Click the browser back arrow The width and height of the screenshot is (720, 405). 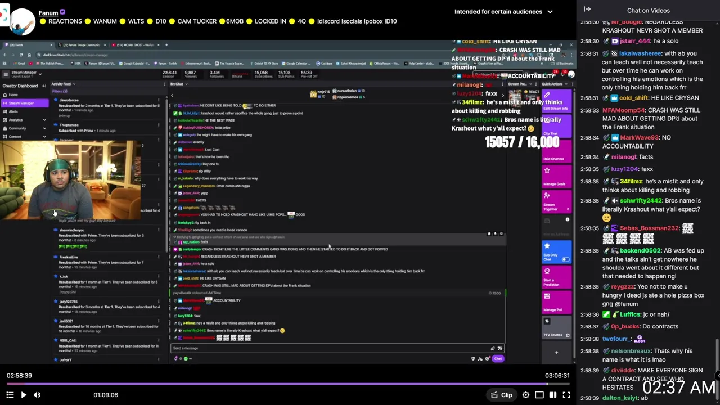pyautogui.click(x=4, y=55)
